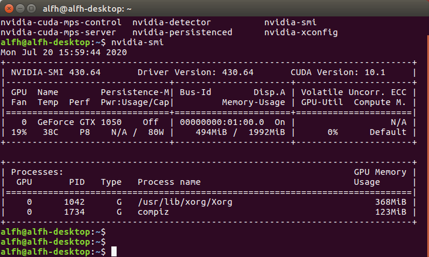Click the GPU Memory header text
This screenshot has height=257, width=429.
click(x=380, y=172)
